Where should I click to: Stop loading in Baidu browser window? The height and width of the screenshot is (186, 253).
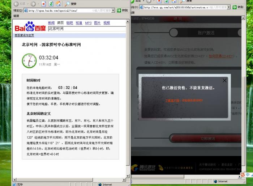click(x=44, y=4)
